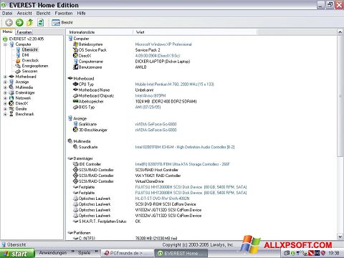Click the Arbeitsspeicher memory icon
Image resolution: width=344 pixels, height=258 pixels.
click(x=75, y=101)
